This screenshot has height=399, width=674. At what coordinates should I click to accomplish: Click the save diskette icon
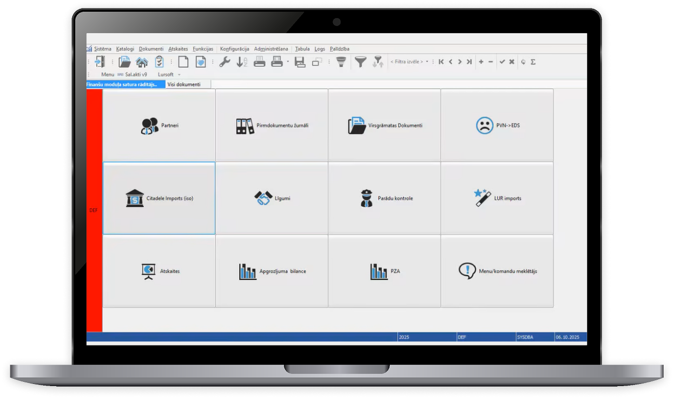click(300, 62)
